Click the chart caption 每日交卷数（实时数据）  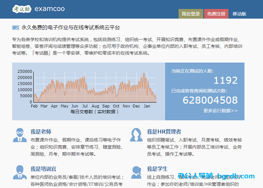pos(95,112)
